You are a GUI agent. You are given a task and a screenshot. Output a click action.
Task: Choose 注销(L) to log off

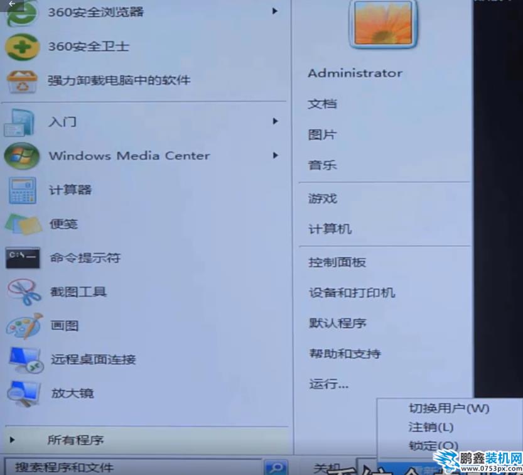pyautogui.click(x=431, y=427)
